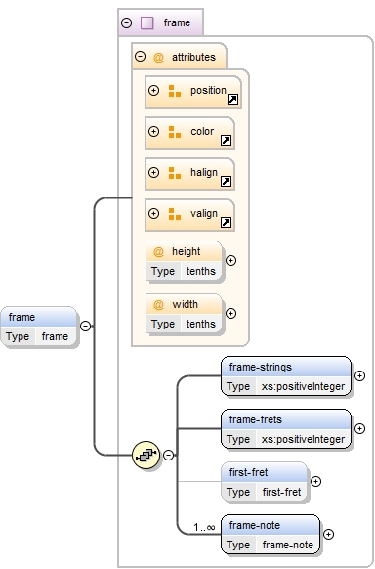Collapse the frame type header

pyautogui.click(x=126, y=23)
